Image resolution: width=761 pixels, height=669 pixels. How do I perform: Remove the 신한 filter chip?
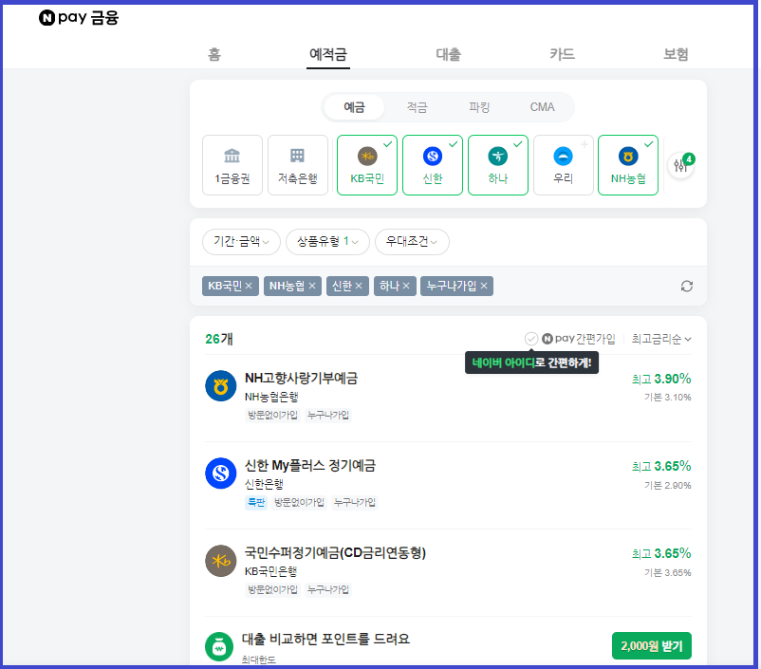(x=359, y=286)
